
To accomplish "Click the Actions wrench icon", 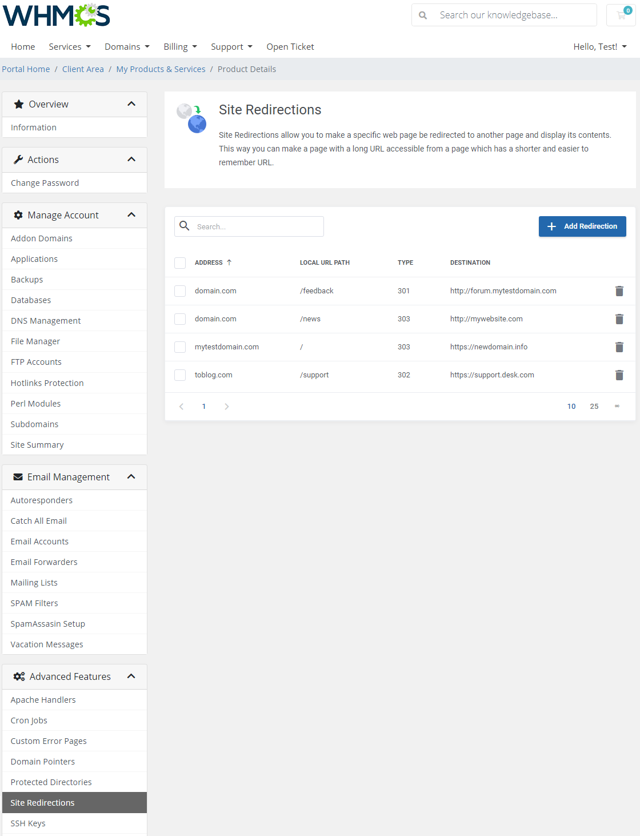I will click(x=18, y=160).
